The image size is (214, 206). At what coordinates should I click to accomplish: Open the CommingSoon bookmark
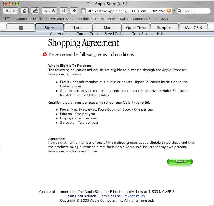(144, 19)
